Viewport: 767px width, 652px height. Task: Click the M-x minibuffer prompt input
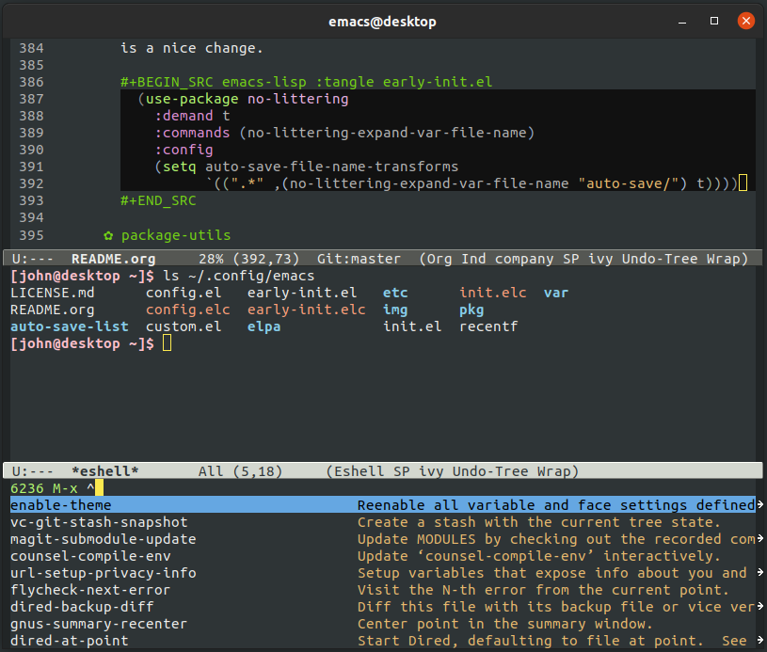point(100,488)
